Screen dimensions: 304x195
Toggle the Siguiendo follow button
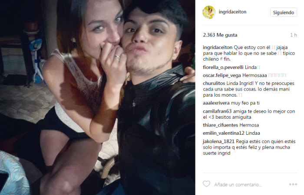(x=284, y=13)
